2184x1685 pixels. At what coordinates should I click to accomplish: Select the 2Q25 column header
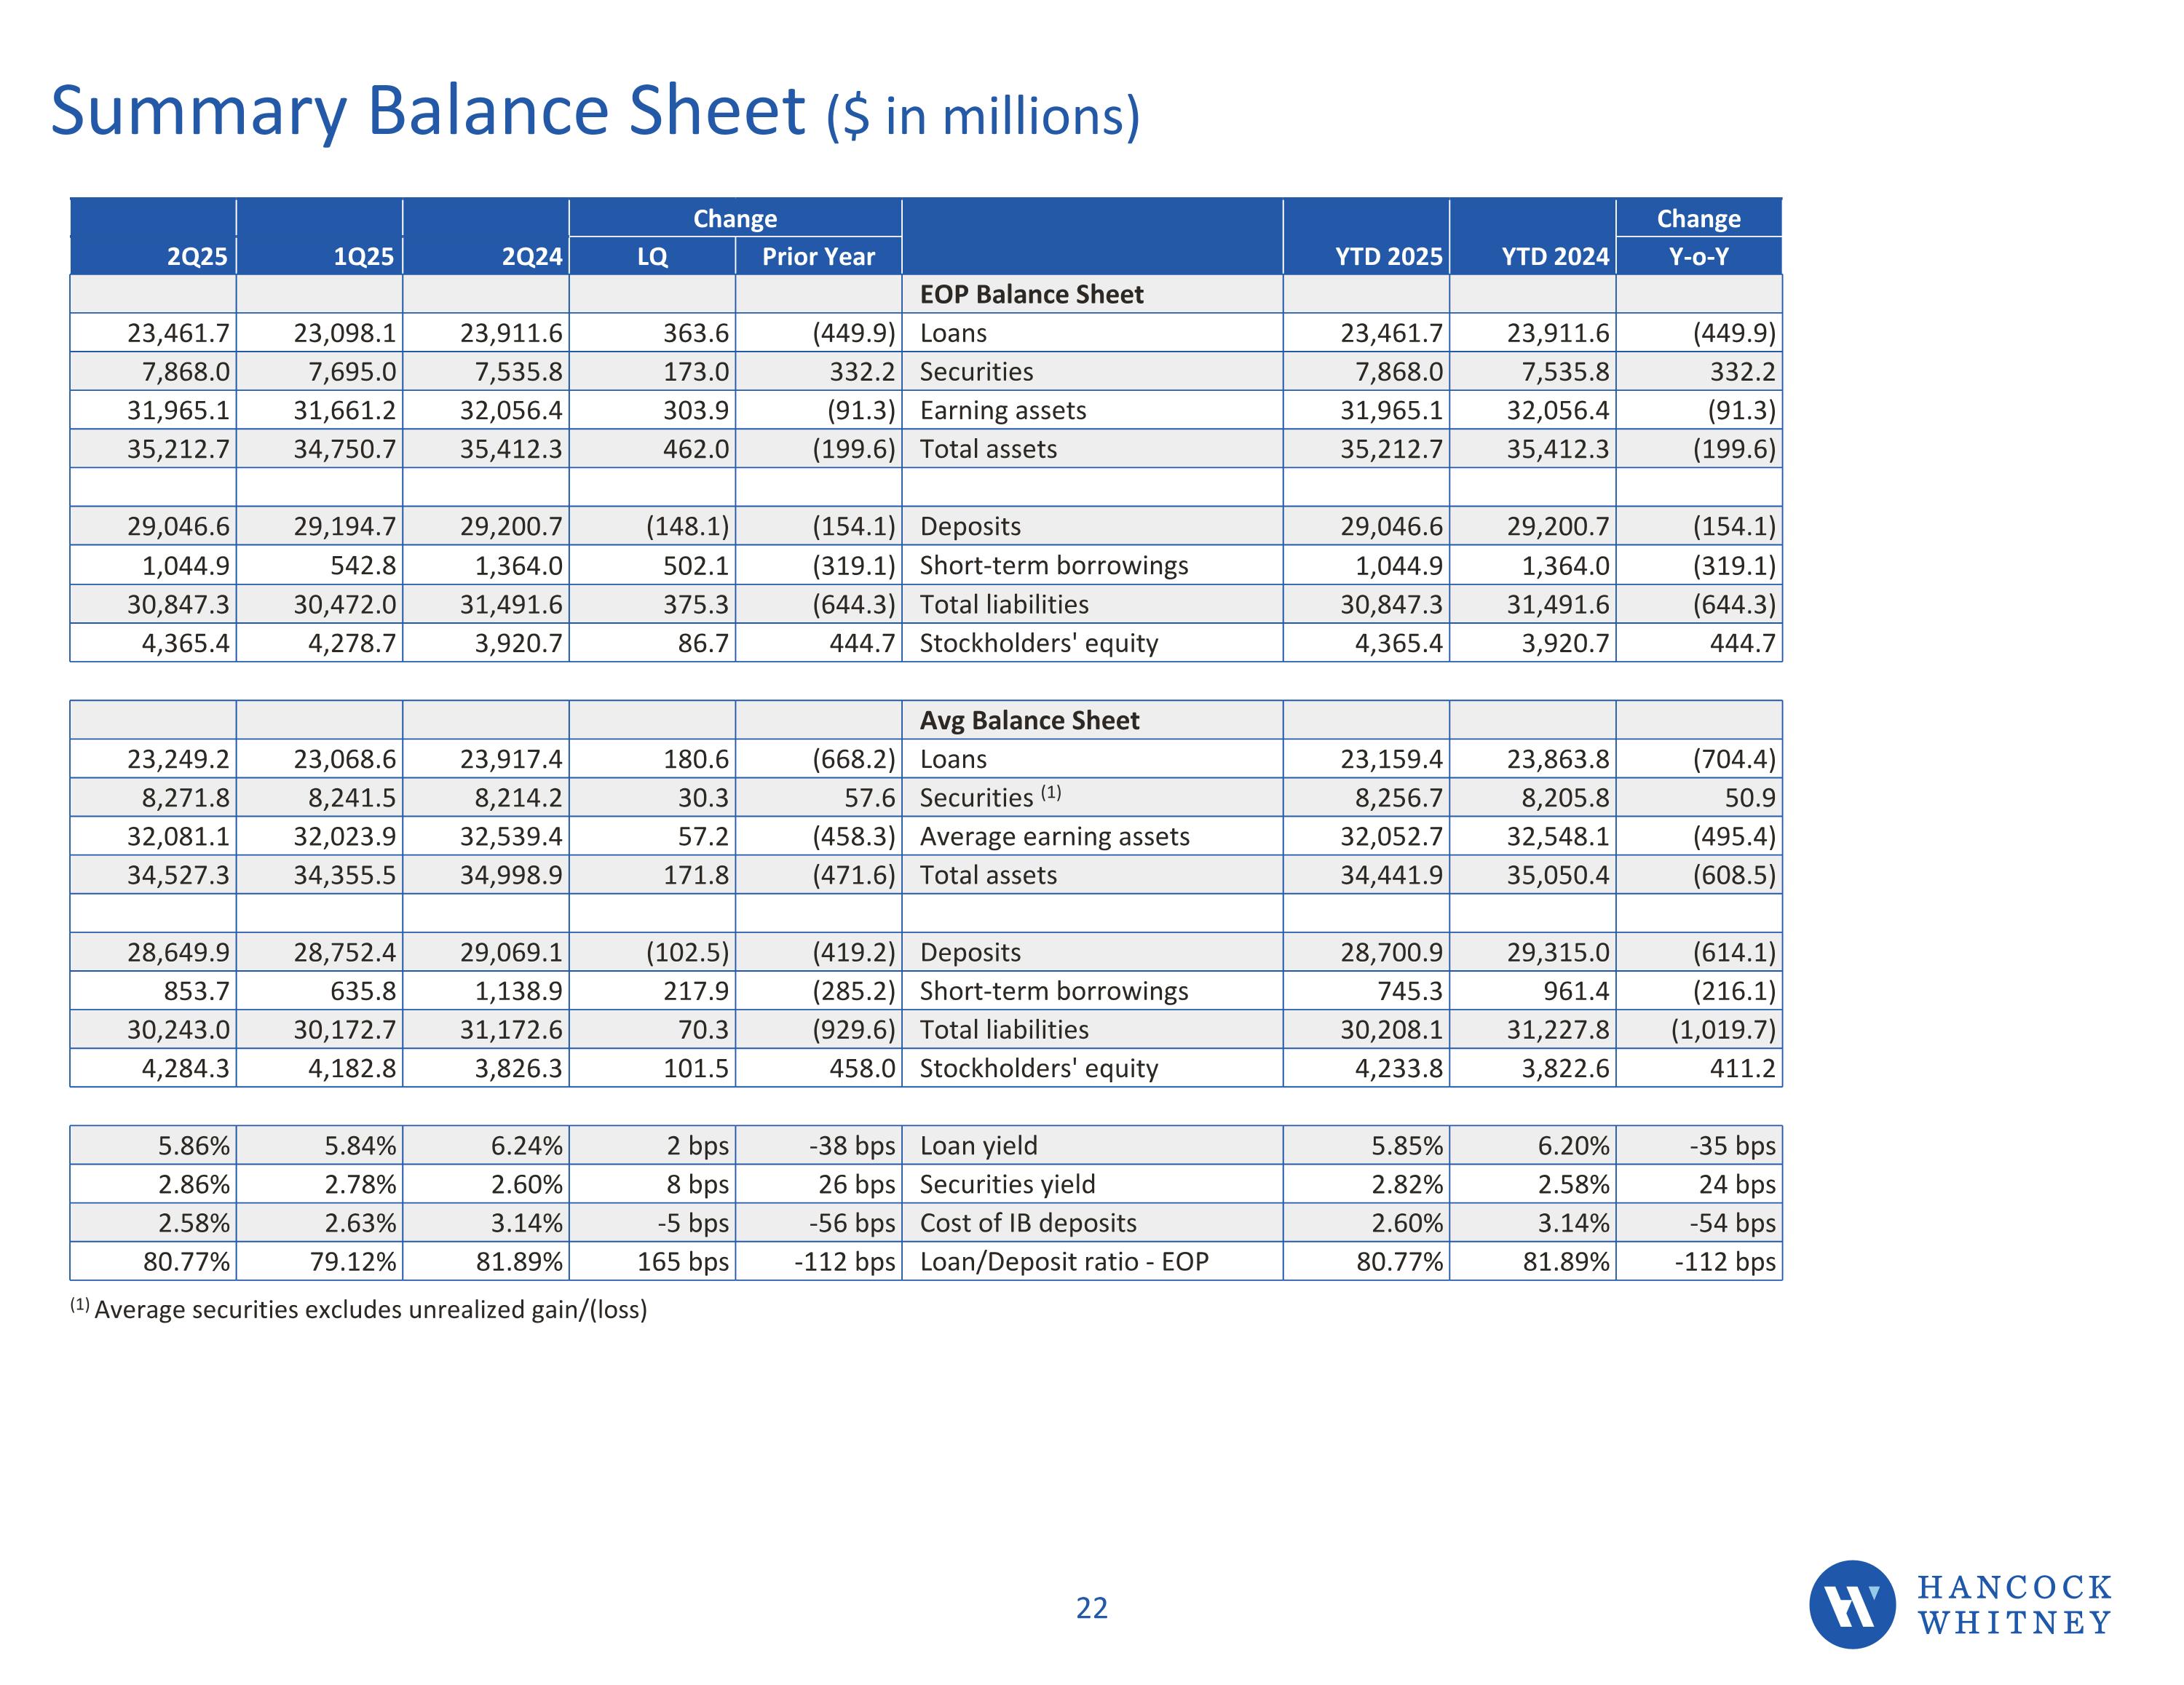[x=197, y=257]
